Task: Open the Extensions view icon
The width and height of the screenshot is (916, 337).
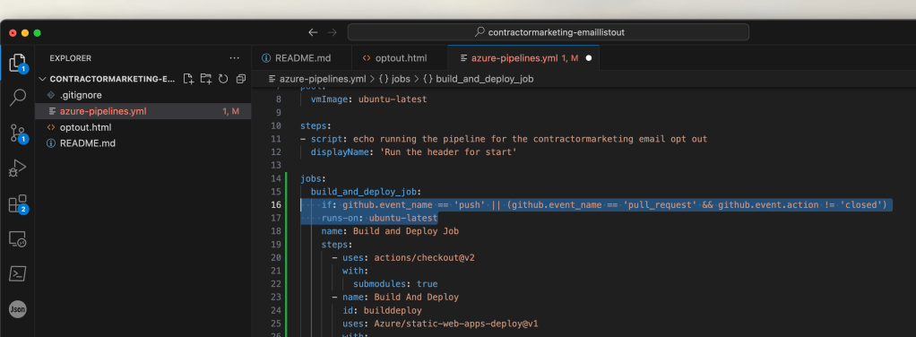Action: tap(18, 203)
